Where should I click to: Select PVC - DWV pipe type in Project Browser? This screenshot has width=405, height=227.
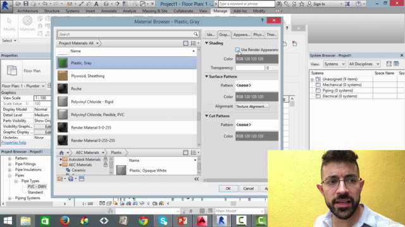point(37,187)
